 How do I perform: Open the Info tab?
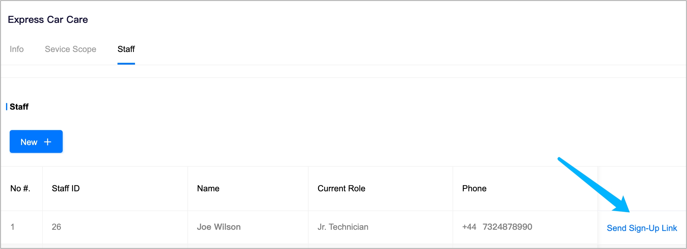pyautogui.click(x=17, y=49)
